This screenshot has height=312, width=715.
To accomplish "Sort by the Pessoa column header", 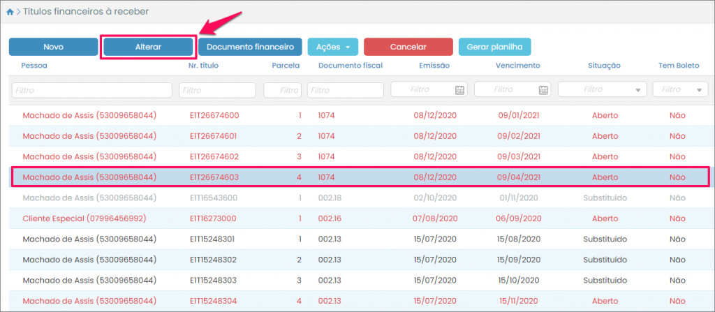I will pyautogui.click(x=34, y=66).
